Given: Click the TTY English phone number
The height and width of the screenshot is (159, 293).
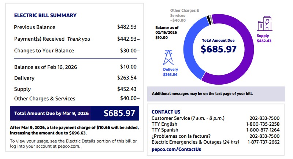Looking at the screenshot, I should [x=263, y=124].
